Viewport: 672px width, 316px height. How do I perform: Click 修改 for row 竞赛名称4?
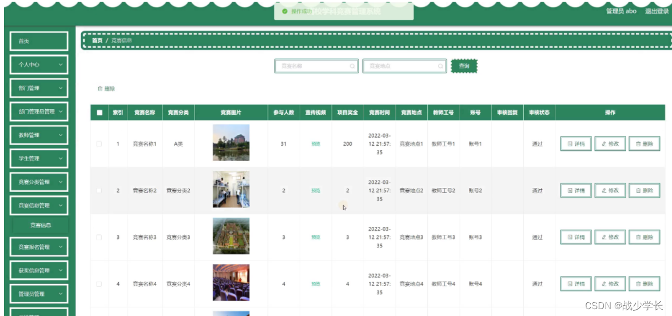(x=610, y=284)
